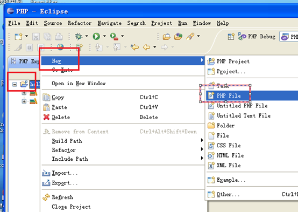This screenshot has height=212, width=298.
Task: Choose Project... in the New submenu
Action: [252, 72]
